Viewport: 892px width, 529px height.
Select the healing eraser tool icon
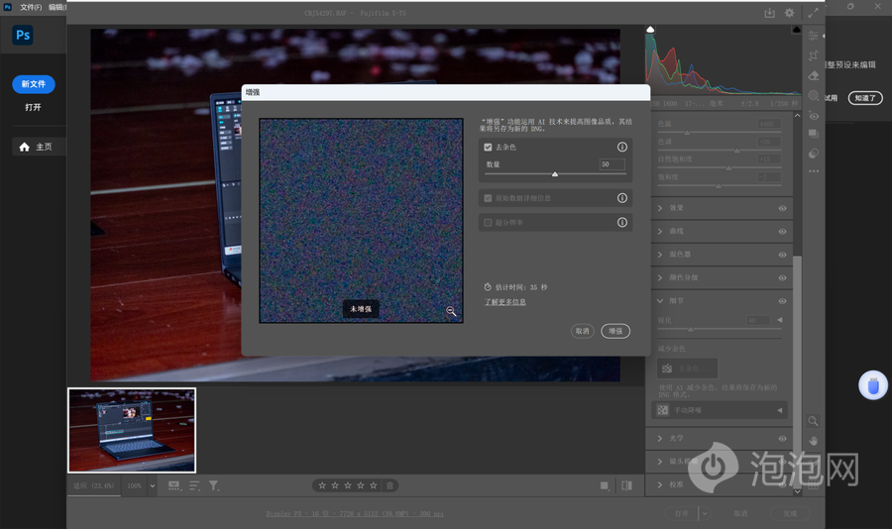pyautogui.click(x=814, y=75)
